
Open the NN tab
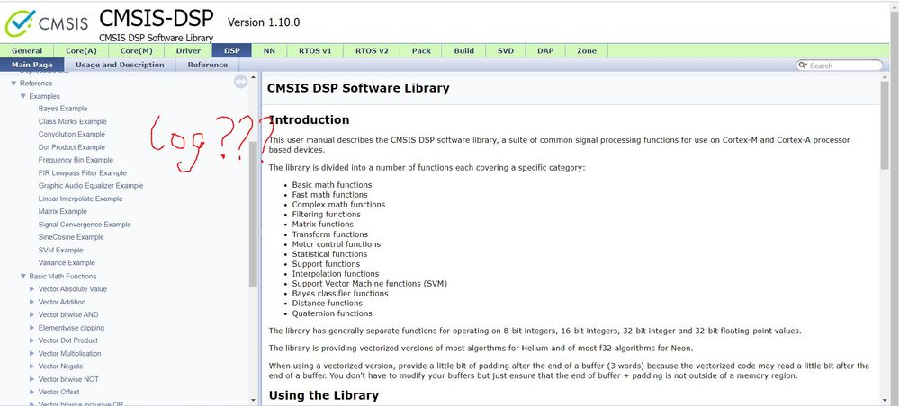coord(269,50)
